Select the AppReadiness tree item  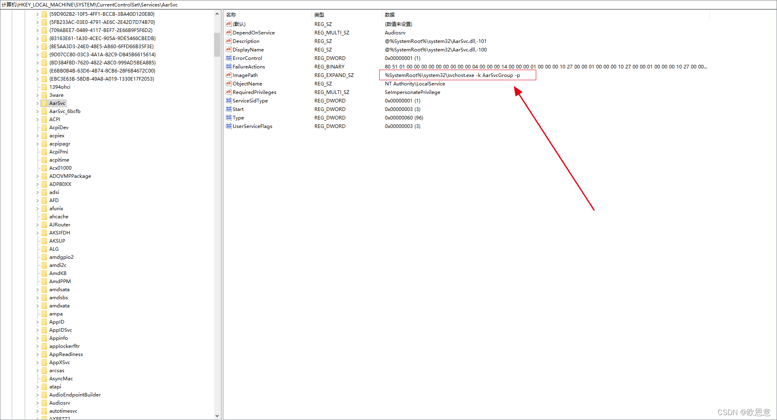click(66, 354)
